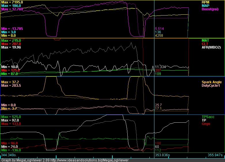Click the Min = 3.0 MAP value
This screenshot has height=162, width=225.
click(8, 32)
